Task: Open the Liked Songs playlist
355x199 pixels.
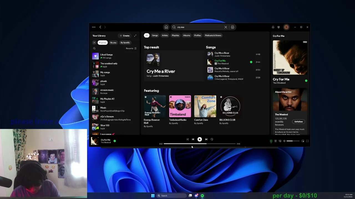Action: coord(115,56)
